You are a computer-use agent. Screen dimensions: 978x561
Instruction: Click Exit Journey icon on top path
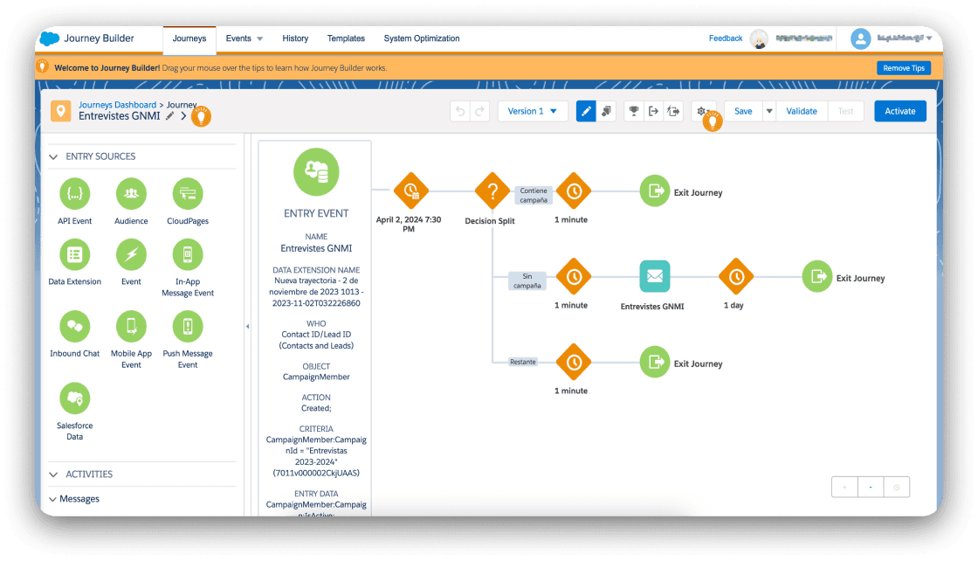(x=655, y=191)
